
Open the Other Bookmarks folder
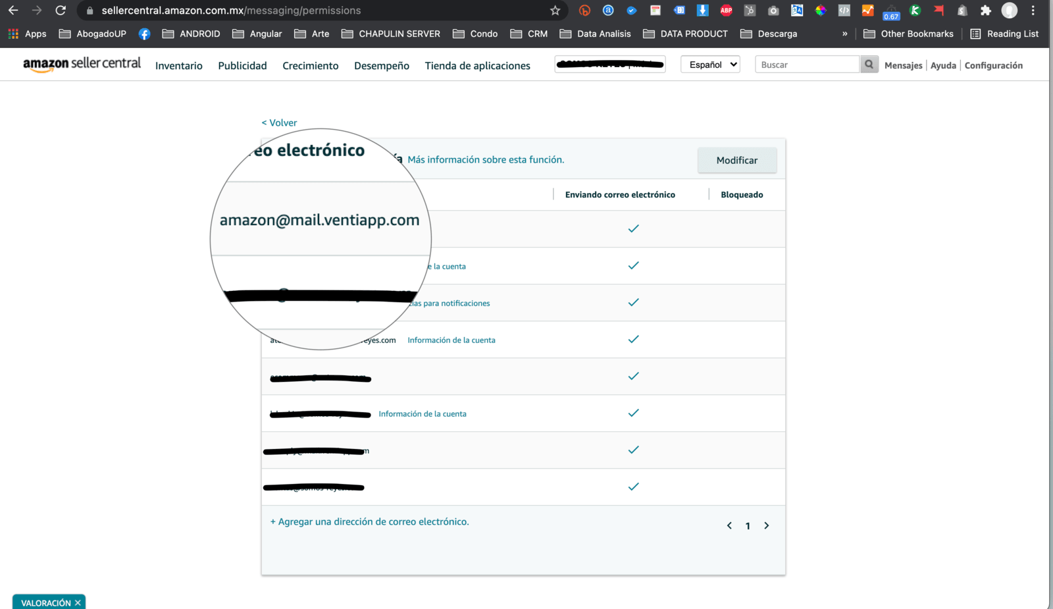pos(908,34)
